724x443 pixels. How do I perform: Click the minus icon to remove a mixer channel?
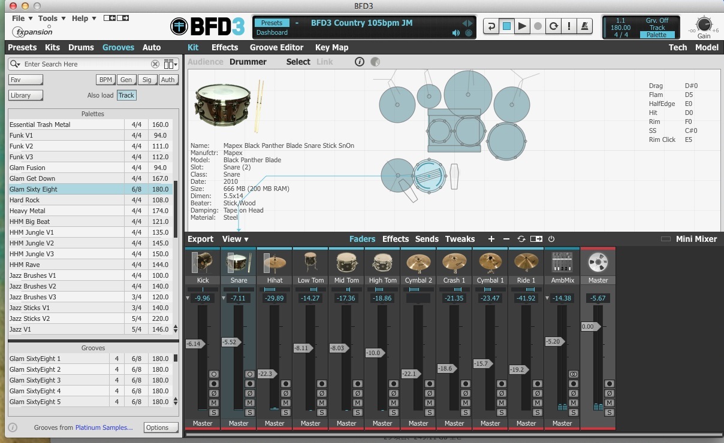tap(506, 239)
